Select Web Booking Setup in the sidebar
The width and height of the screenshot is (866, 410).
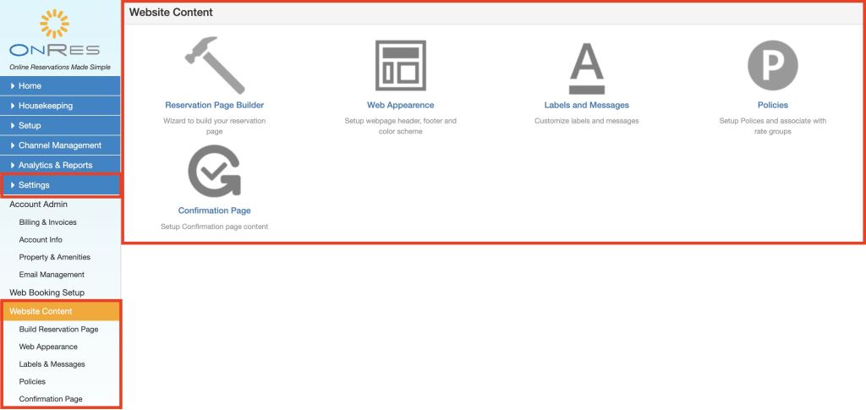tap(47, 293)
